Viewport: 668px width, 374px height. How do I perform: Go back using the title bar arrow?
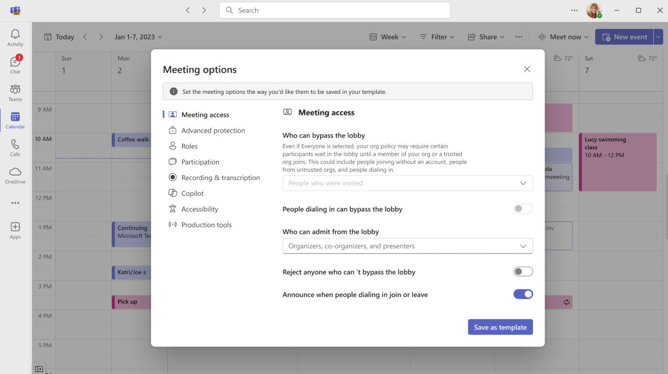point(188,10)
